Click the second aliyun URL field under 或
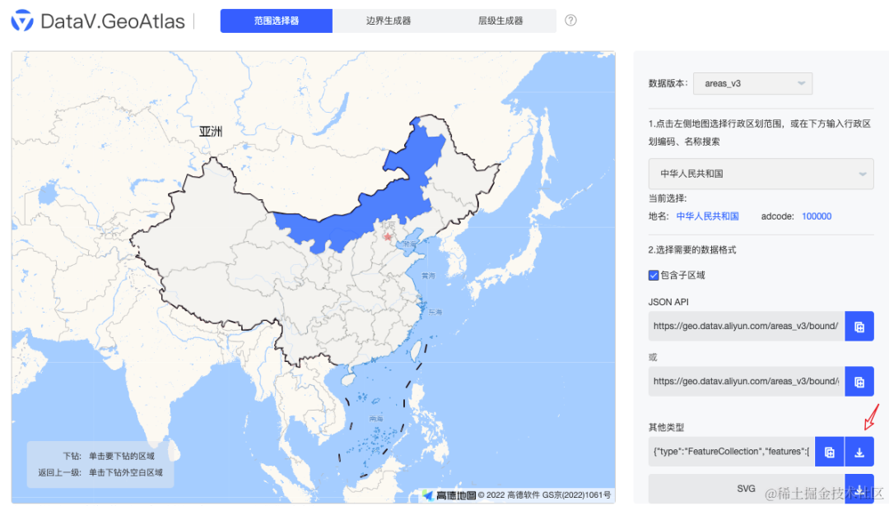Viewport: 889px width, 506px height. click(x=746, y=381)
